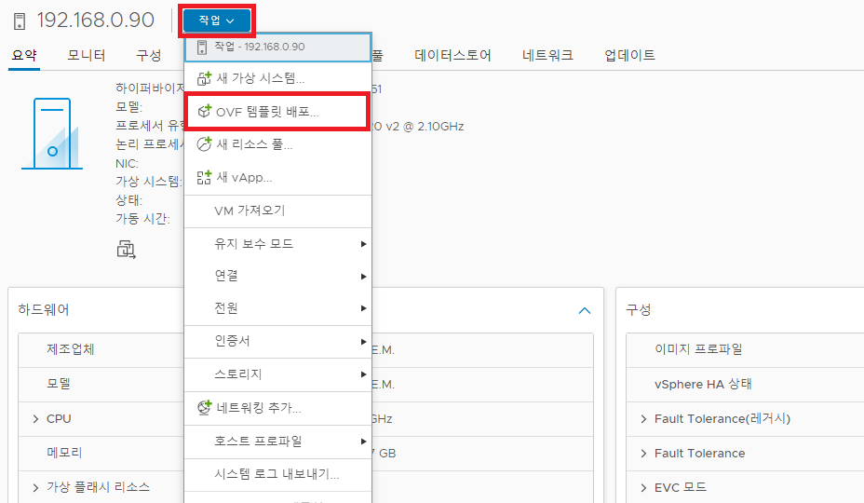Select 새 vApp... menu item
The image size is (864, 503).
click(x=278, y=178)
